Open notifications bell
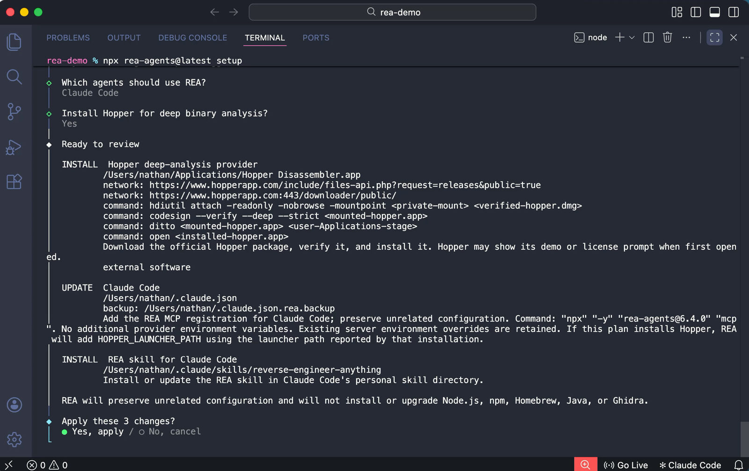749x471 pixels. click(x=738, y=465)
